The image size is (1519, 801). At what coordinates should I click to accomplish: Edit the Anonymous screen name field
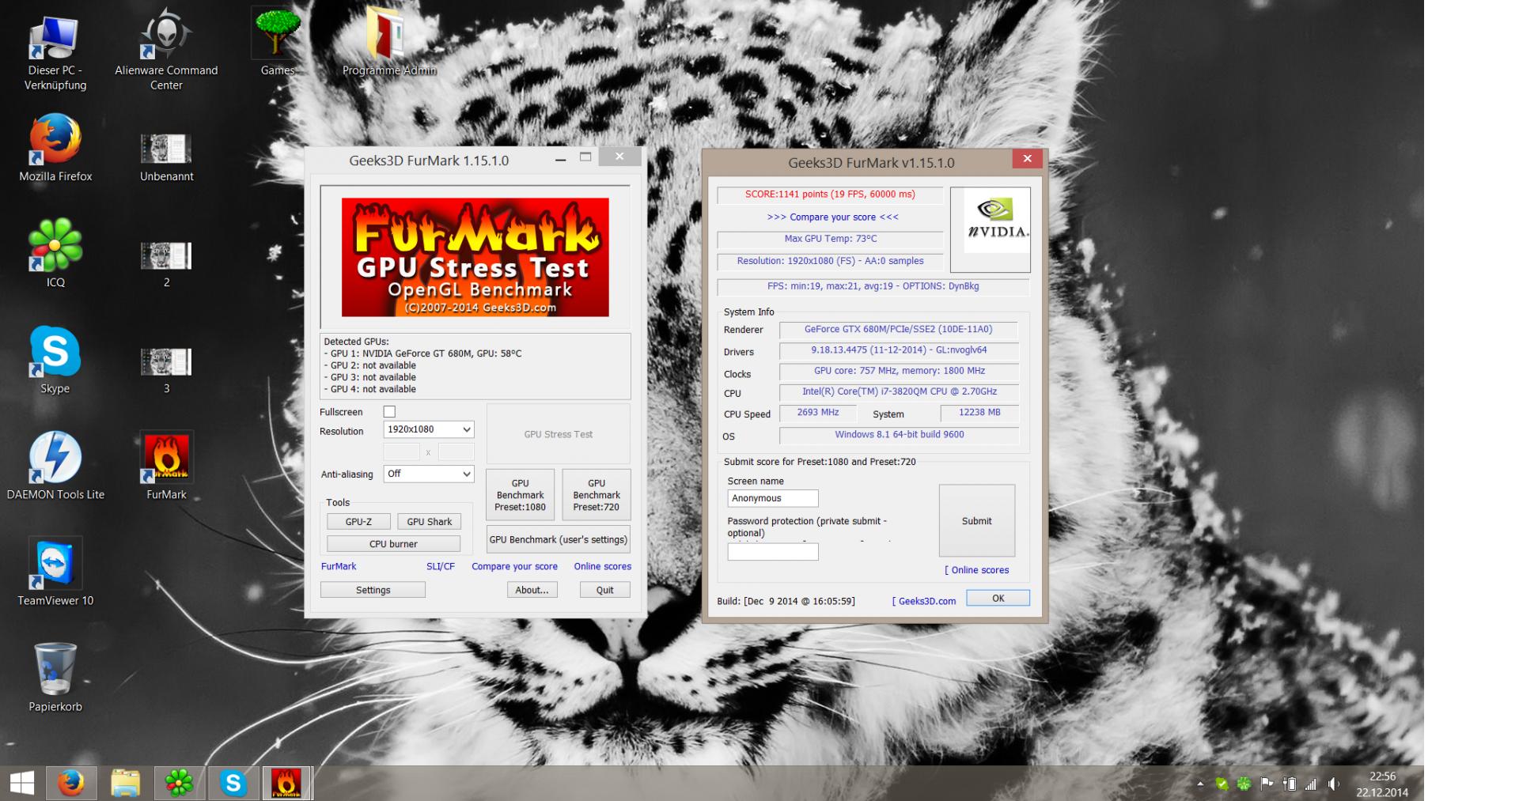(x=773, y=498)
